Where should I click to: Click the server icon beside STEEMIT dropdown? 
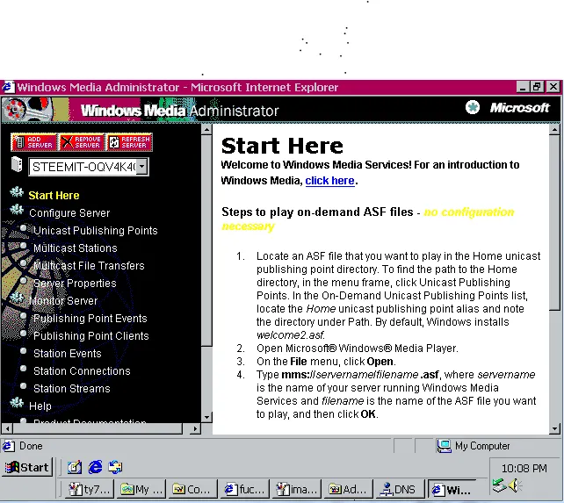point(17,165)
